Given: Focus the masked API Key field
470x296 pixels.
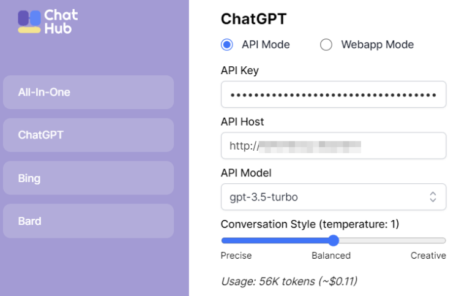Looking at the screenshot, I should coord(333,95).
